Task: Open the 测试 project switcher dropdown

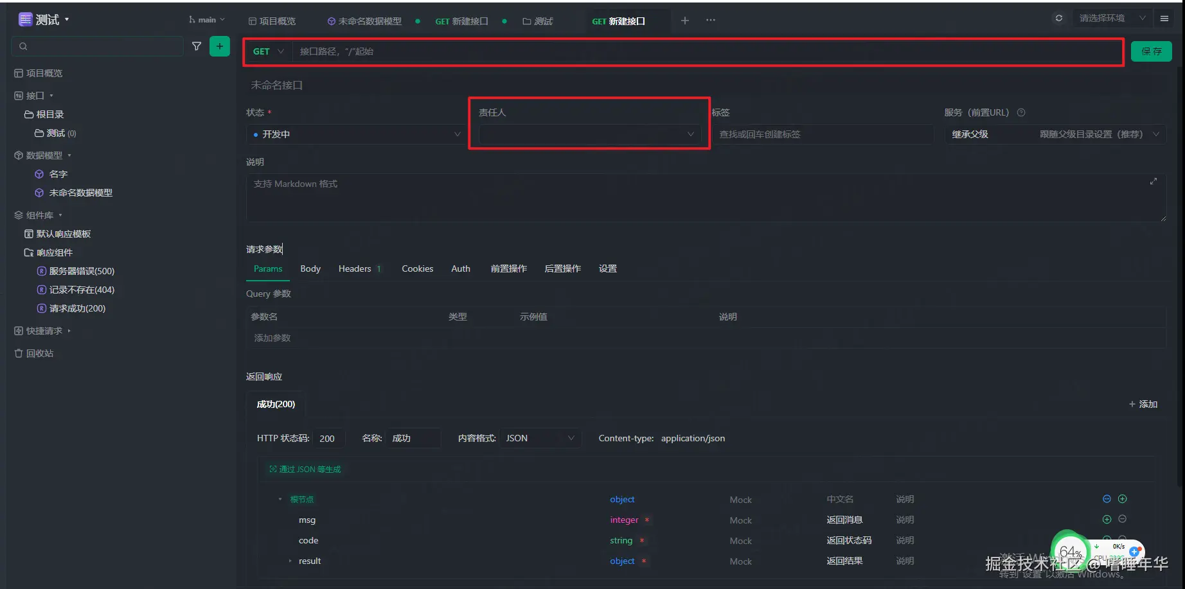Action: 44,20
